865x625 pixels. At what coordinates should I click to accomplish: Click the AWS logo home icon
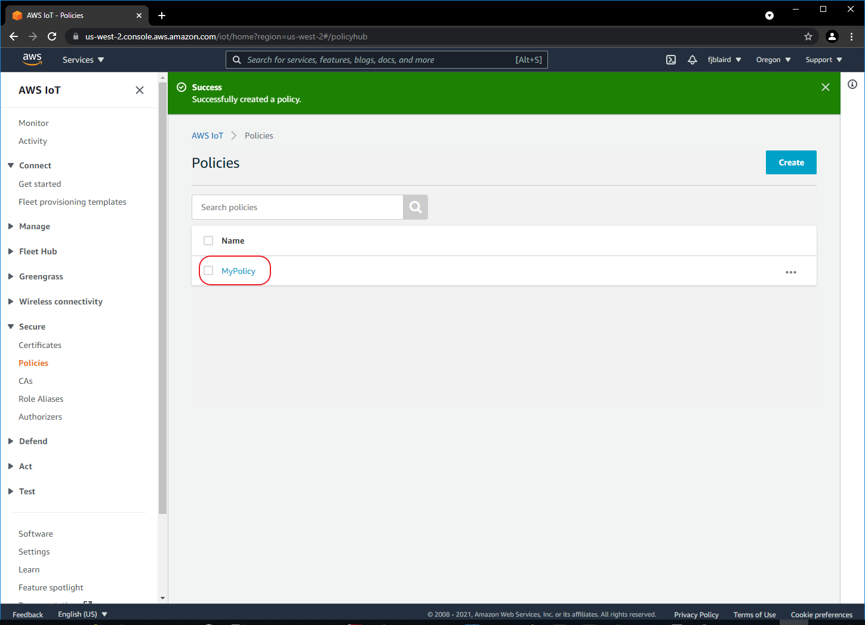32,59
